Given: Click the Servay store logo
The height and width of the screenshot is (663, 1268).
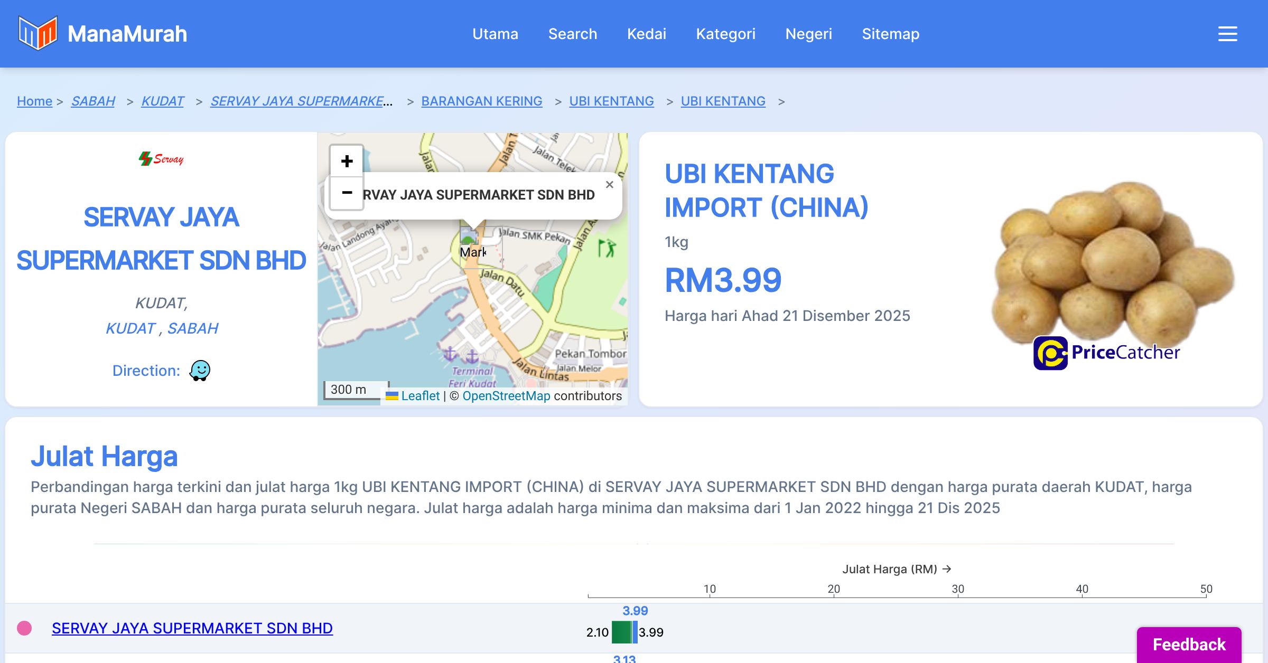Looking at the screenshot, I should 161,158.
